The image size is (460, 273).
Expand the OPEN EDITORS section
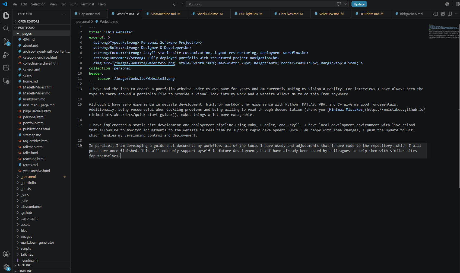(x=42, y=21)
